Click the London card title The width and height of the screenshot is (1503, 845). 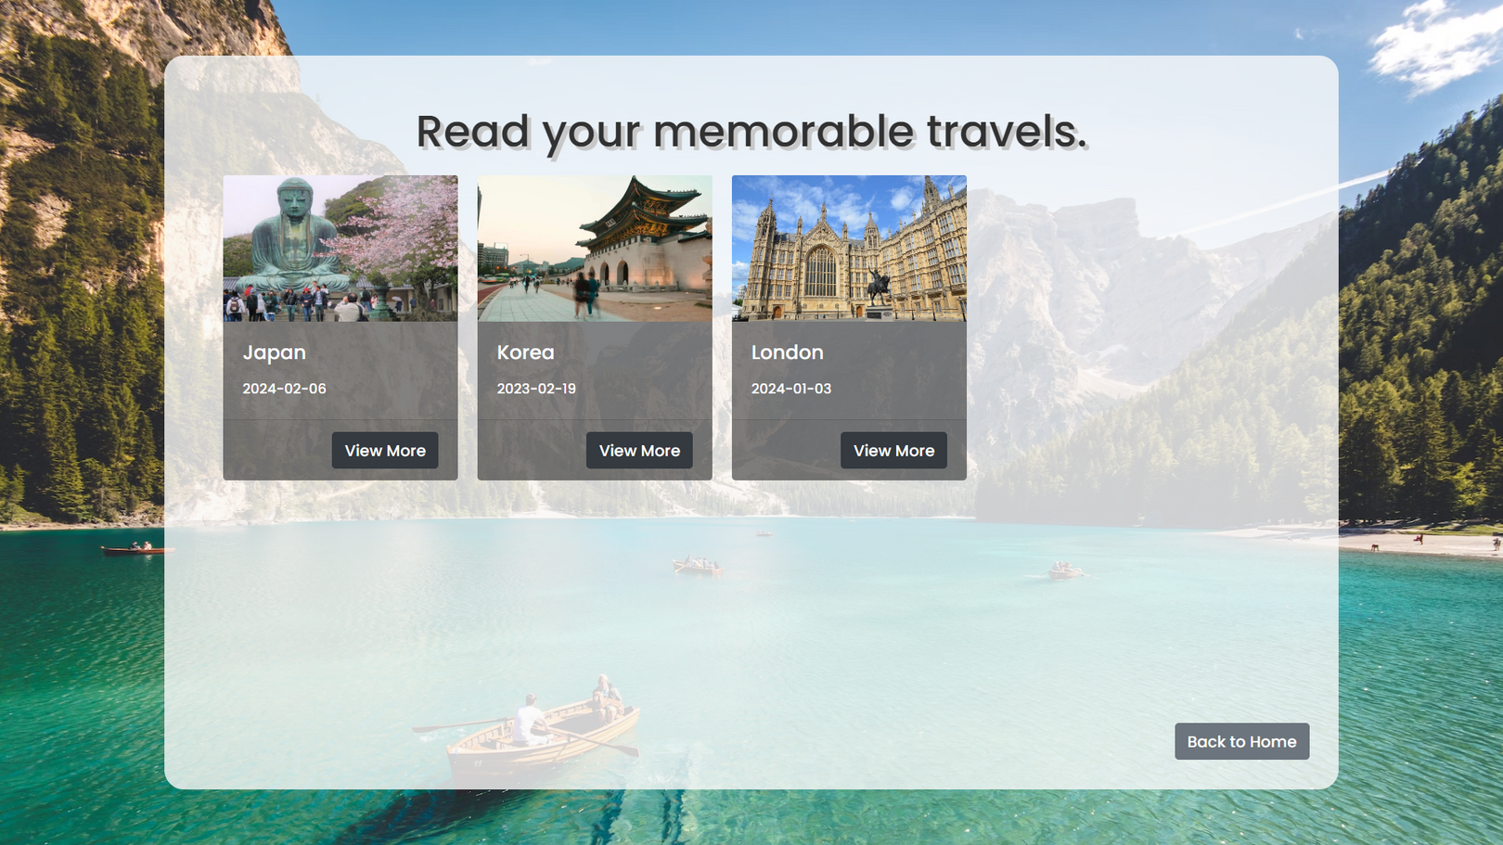tap(788, 352)
